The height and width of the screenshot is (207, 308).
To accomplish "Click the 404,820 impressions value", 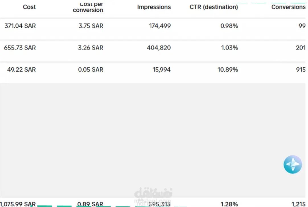I will [x=159, y=48].
